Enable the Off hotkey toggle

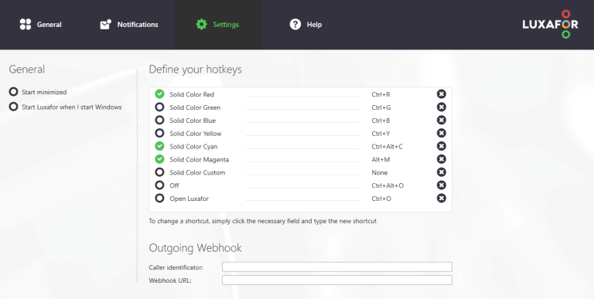pos(159,185)
